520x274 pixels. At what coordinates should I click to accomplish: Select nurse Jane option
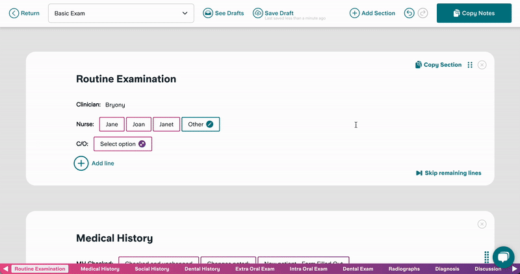[112, 124]
